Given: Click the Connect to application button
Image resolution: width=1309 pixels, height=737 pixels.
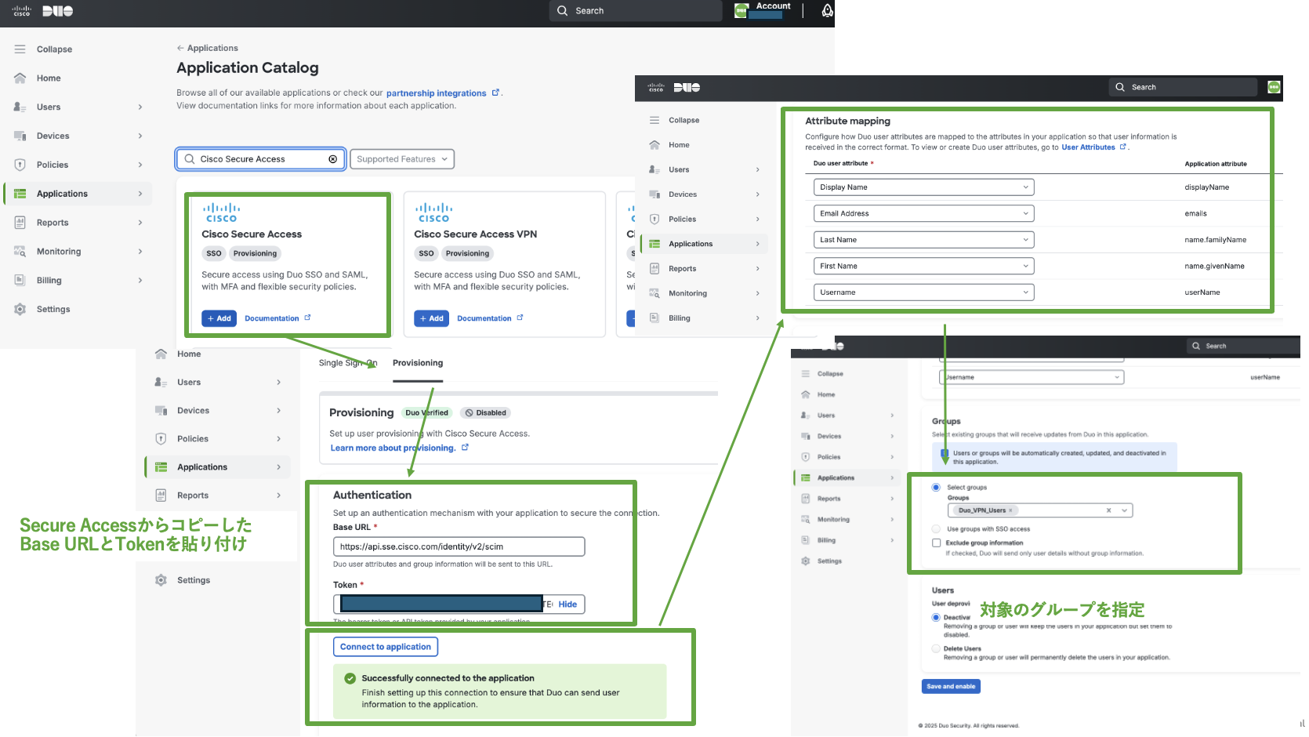Looking at the screenshot, I should [x=386, y=647].
